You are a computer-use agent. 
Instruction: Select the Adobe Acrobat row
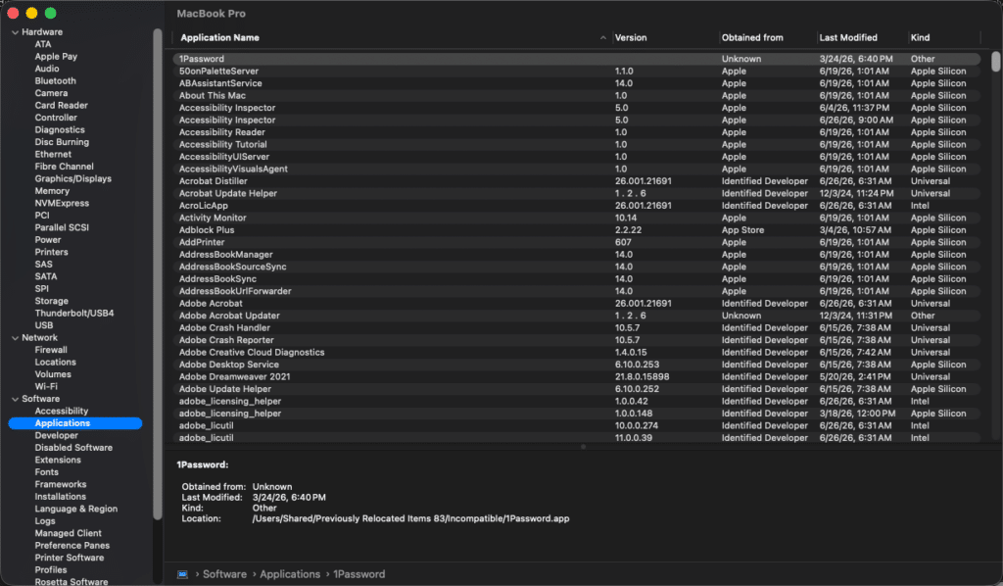pyautogui.click(x=576, y=303)
